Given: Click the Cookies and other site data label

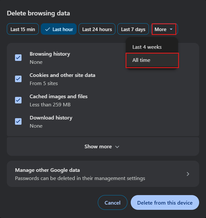Looking at the screenshot, I should (x=62, y=75).
